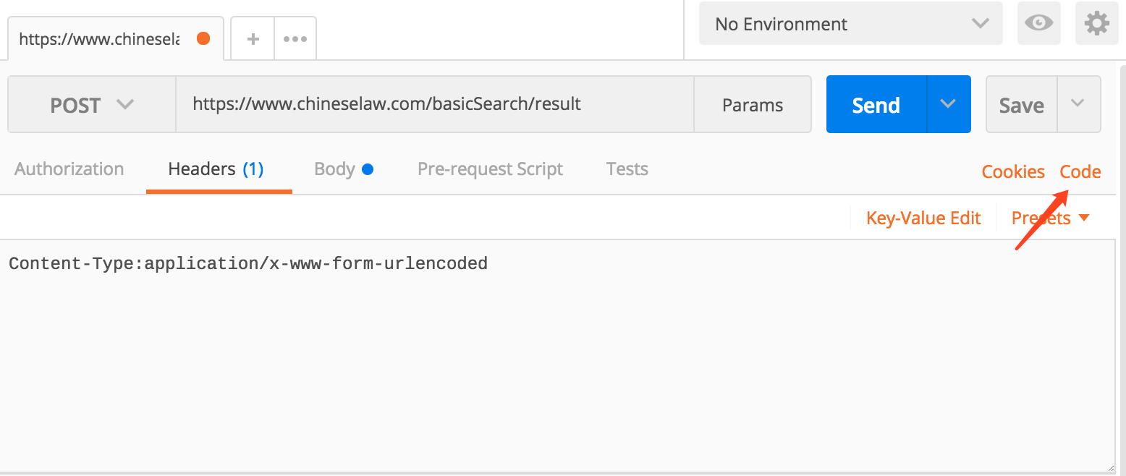Click the environment quick look eye icon
The height and width of the screenshot is (476, 1126).
click(x=1039, y=24)
